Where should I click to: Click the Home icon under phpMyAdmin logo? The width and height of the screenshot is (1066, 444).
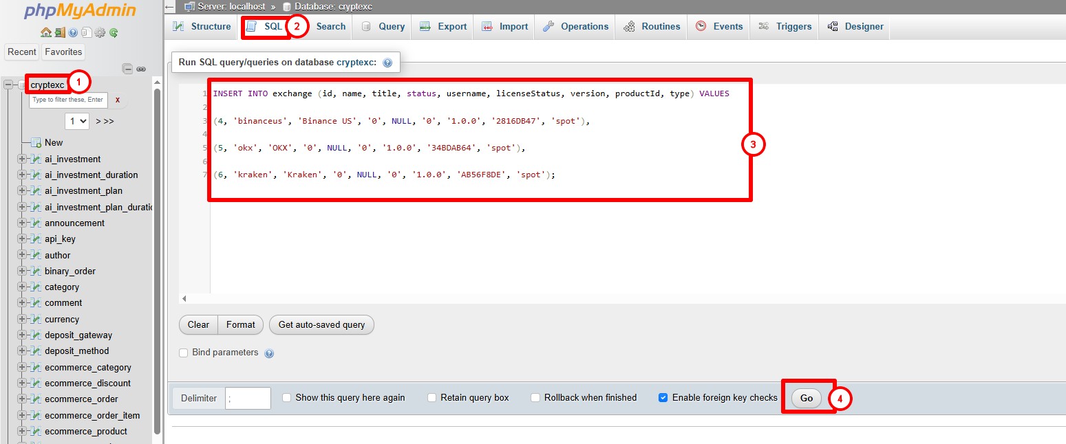click(46, 32)
